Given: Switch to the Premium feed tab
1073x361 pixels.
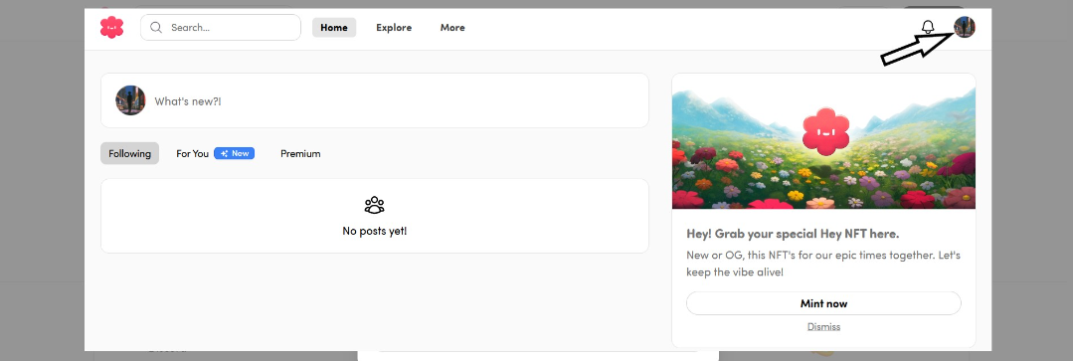Looking at the screenshot, I should click(300, 153).
